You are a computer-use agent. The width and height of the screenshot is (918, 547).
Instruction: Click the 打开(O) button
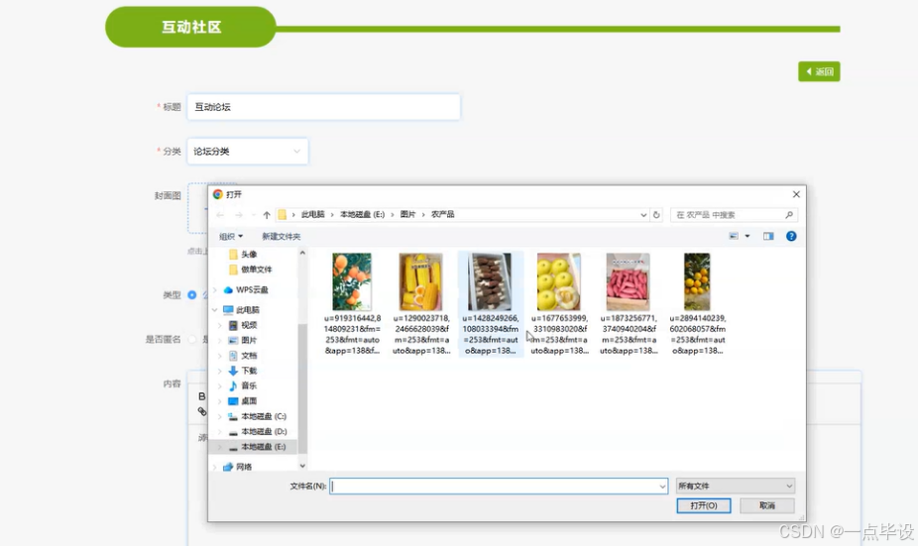pos(703,505)
